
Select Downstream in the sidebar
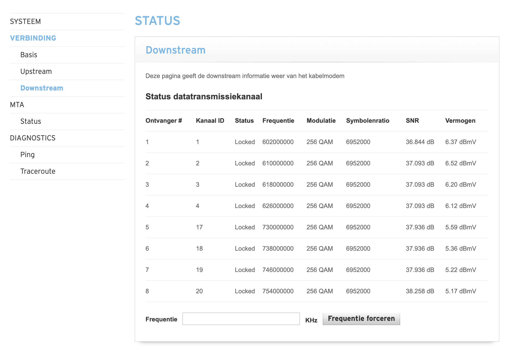(42, 88)
